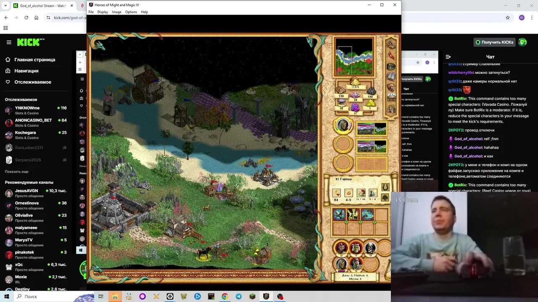
Task: Click the 21 Гарпии creature name
Action: (x=343, y=179)
